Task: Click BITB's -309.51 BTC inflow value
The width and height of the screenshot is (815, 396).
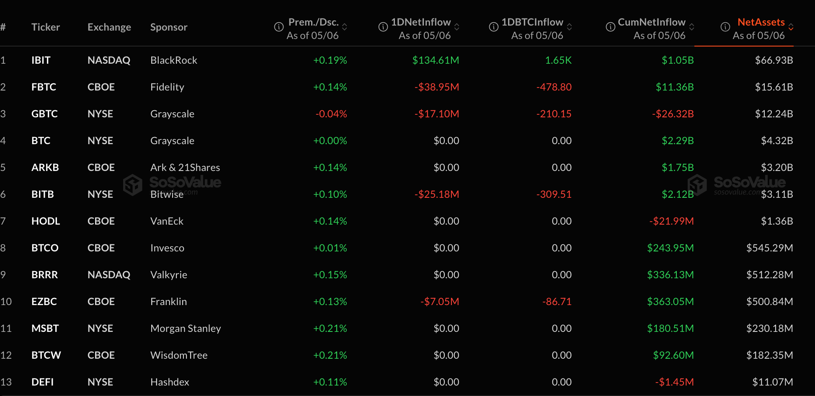Action: 554,194
